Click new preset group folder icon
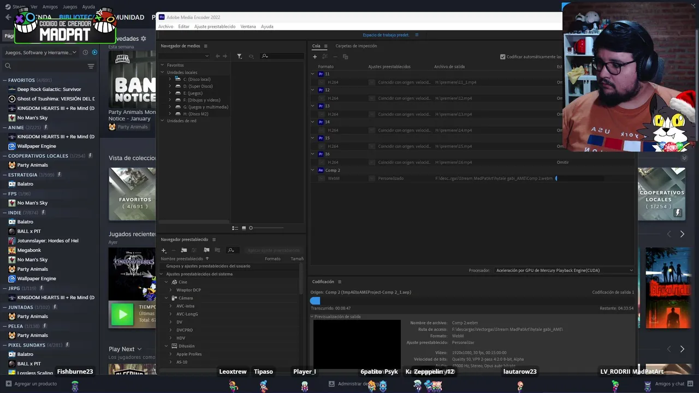 pos(184,251)
